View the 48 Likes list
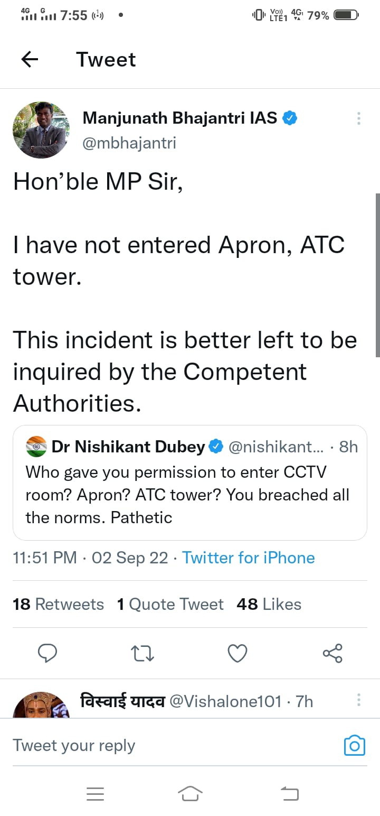The width and height of the screenshot is (380, 816). point(269,604)
